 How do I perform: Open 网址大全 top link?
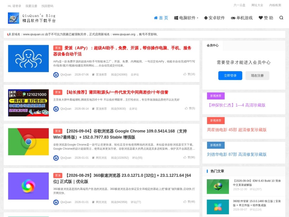tap(257, 5)
